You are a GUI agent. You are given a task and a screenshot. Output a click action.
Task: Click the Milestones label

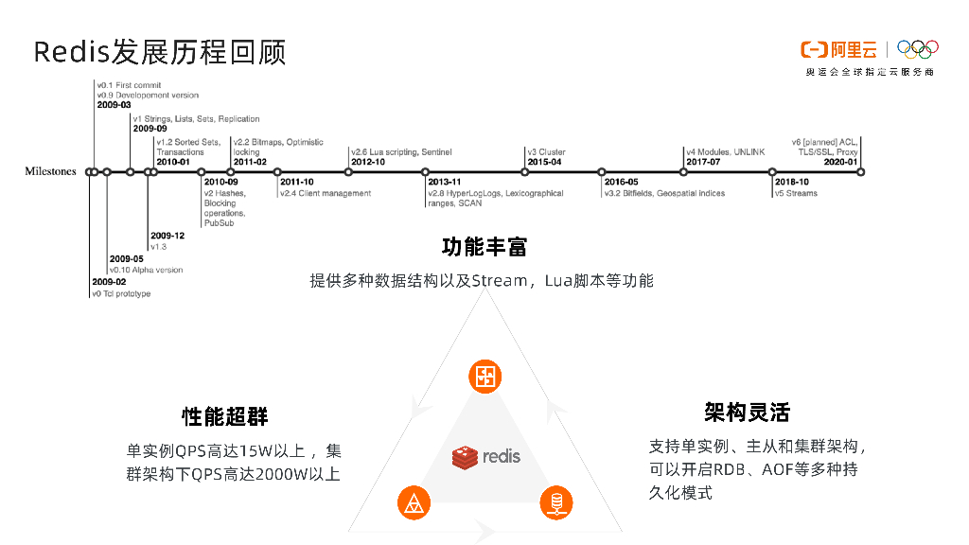point(51,171)
